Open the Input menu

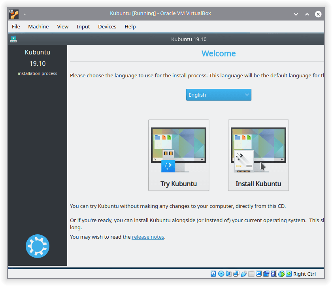click(x=83, y=27)
